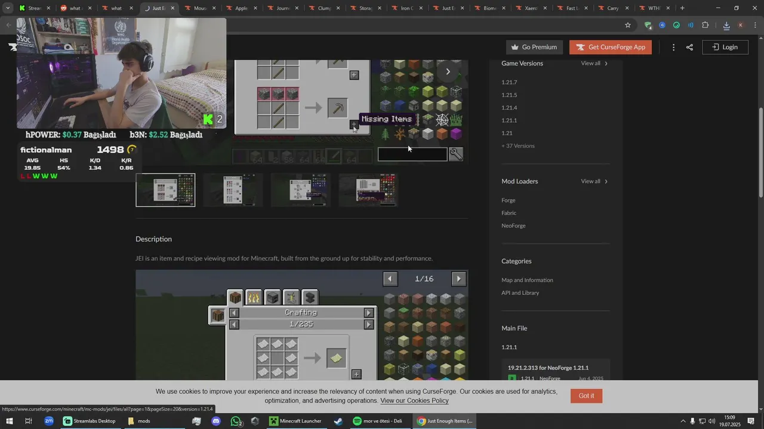The image size is (764, 429).
Task: Open CurseForge header more-options dots
Action: [x=673, y=47]
